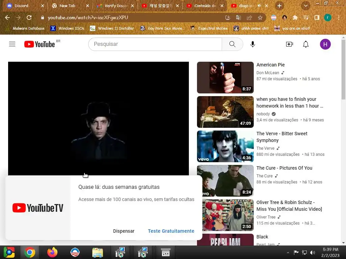Click the 'Don McLean' channel name
Viewport: 346px width, 259px height.
(x=268, y=73)
